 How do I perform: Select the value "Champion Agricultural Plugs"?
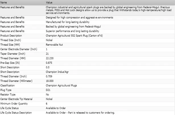tap(61, 86)
